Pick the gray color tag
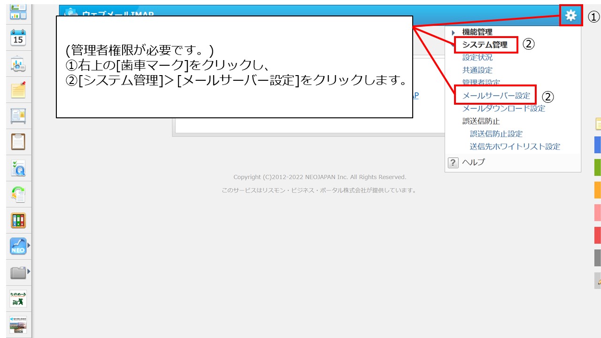This screenshot has width=601, height=338. click(x=598, y=258)
